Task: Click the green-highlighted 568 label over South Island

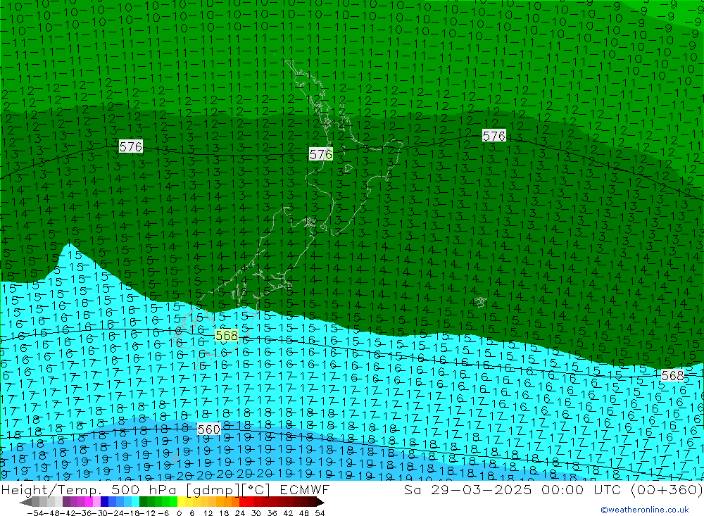Action: pyautogui.click(x=227, y=336)
